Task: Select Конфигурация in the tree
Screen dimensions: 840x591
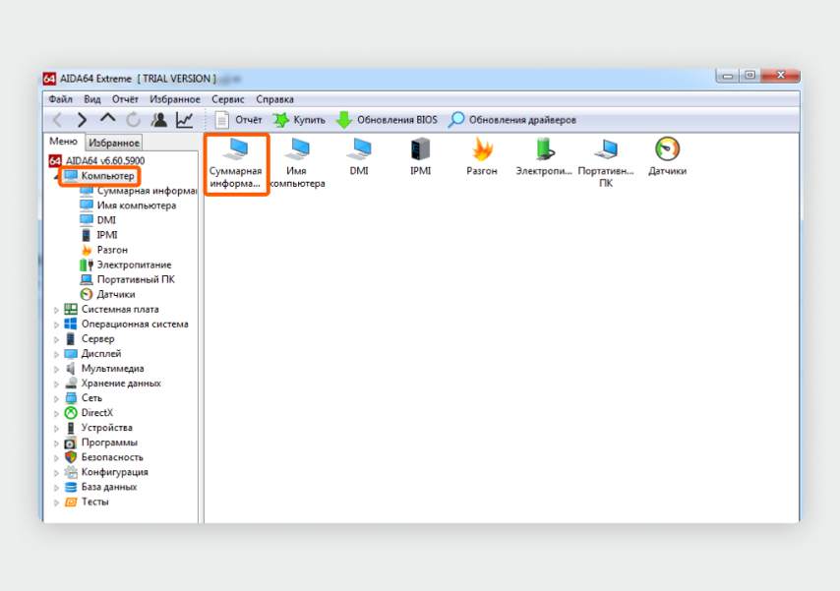Action: click(x=106, y=472)
